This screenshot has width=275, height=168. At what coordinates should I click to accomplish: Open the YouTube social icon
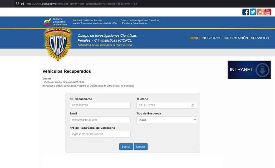(268, 12)
